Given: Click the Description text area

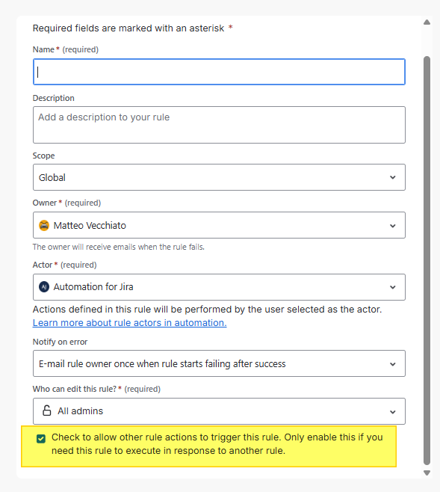Looking at the screenshot, I should pyautogui.click(x=219, y=125).
